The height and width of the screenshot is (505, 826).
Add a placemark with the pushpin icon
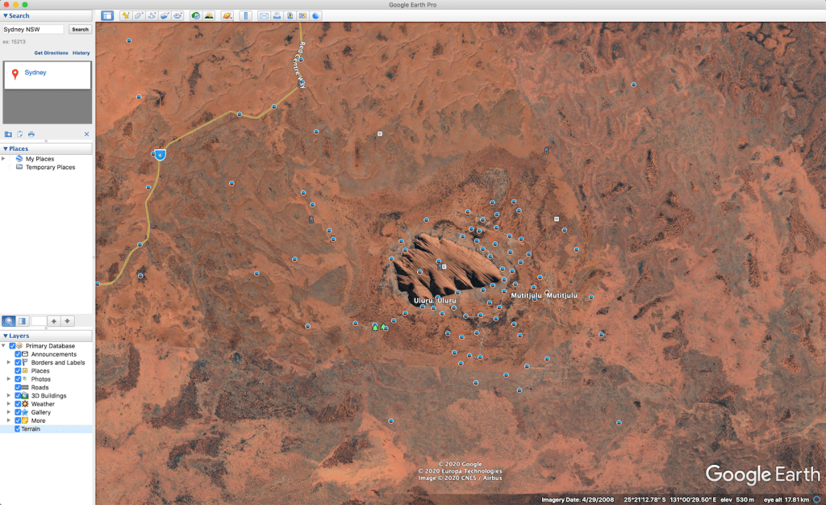coord(126,16)
